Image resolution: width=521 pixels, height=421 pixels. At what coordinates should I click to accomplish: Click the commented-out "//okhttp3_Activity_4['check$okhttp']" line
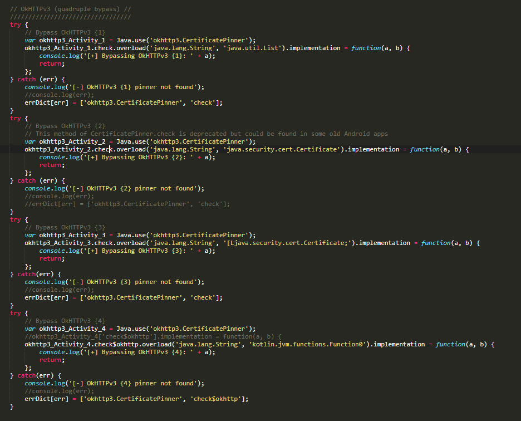pyautogui.click(x=153, y=336)
